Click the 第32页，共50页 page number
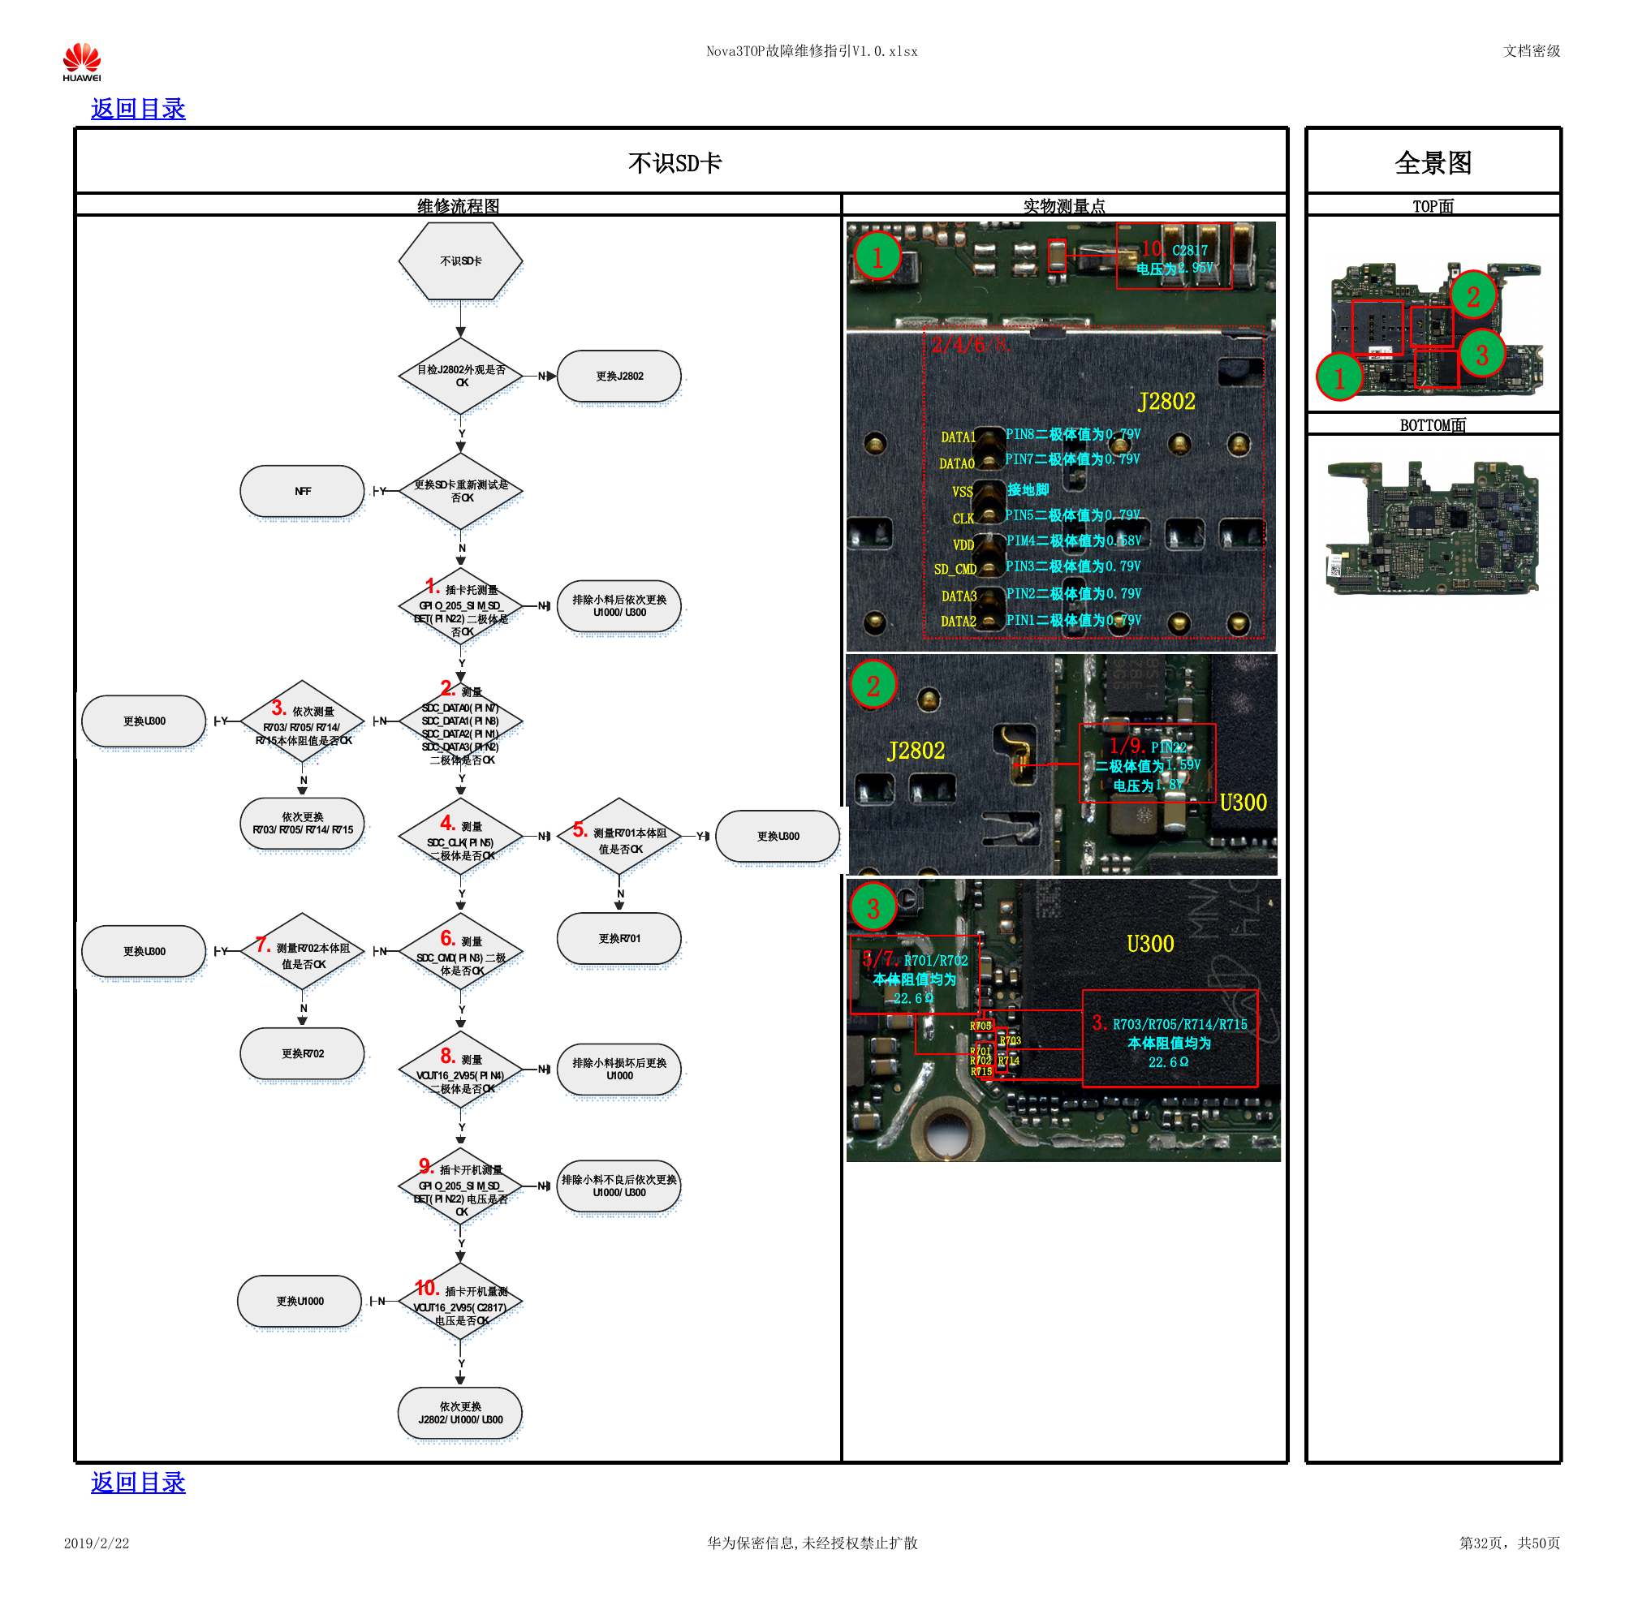 coord(1509,1543)
